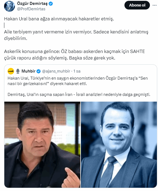Open the @ProfDemirtas handle link
158x191 pixels.
pos(31,9)
